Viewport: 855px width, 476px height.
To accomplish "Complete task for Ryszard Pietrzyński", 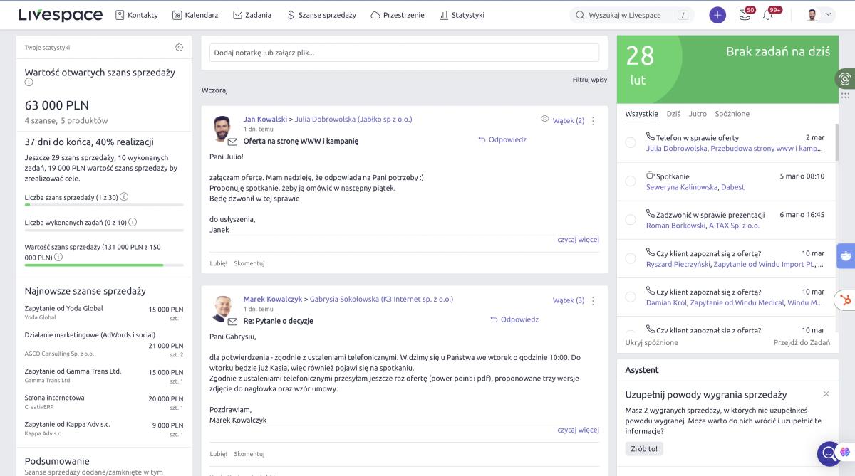I will [x=631, y=258].
